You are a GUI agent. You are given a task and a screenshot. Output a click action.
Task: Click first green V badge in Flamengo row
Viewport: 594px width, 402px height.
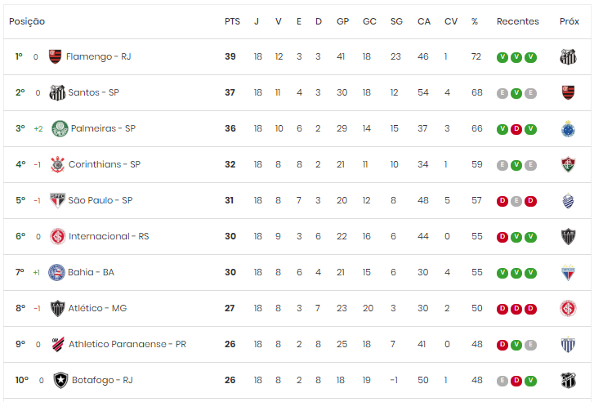[502, 57]
